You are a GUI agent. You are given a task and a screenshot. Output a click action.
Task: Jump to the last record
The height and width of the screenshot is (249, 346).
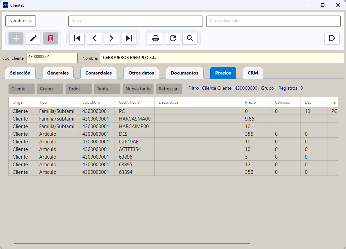pos(129,38)
